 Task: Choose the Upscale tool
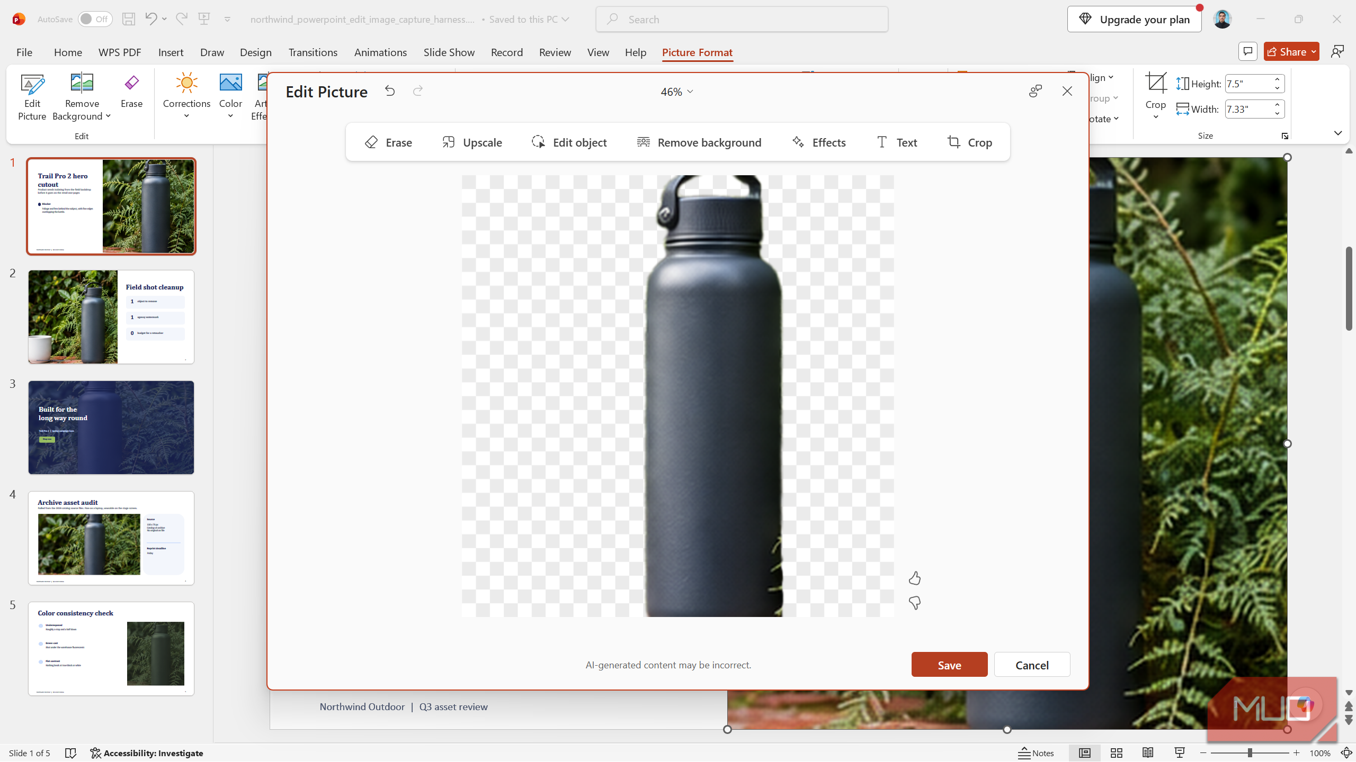click(x=472, y=142)
